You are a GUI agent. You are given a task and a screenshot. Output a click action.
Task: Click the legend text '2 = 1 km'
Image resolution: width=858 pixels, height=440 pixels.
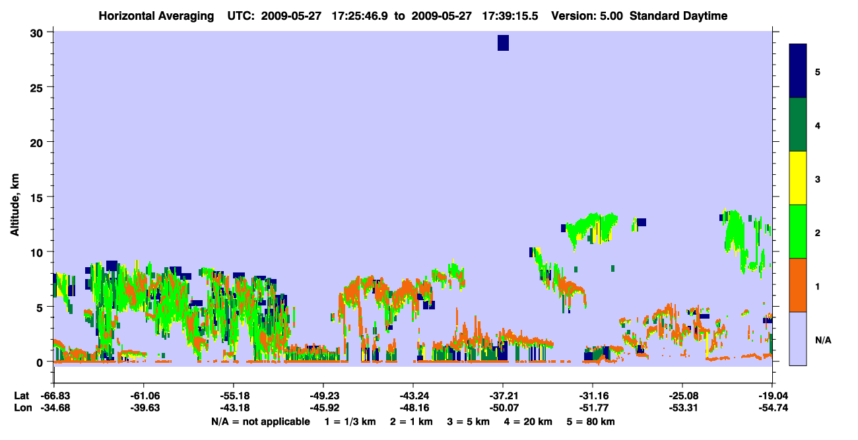411,422
